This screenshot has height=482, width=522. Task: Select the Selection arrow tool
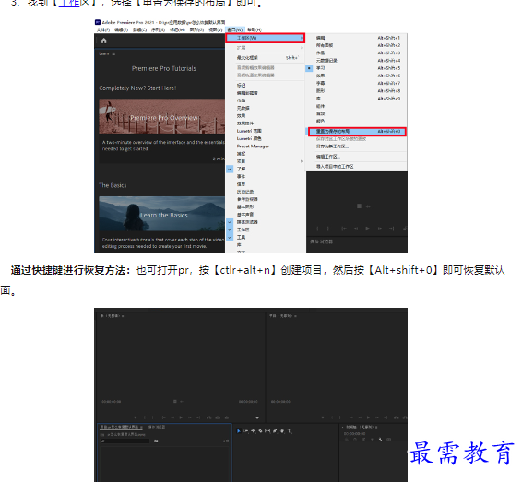(x=238, y=430)
